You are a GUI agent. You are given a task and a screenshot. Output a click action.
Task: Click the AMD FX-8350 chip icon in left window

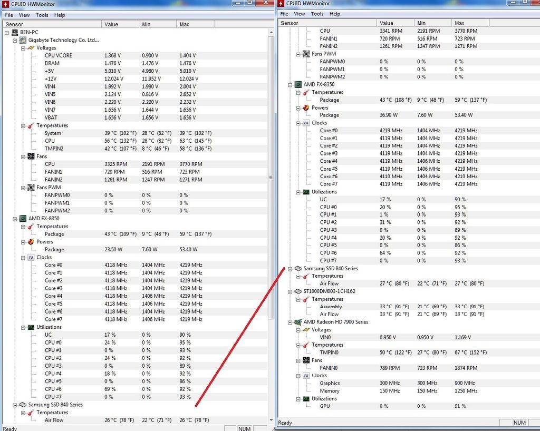[23, 219]
